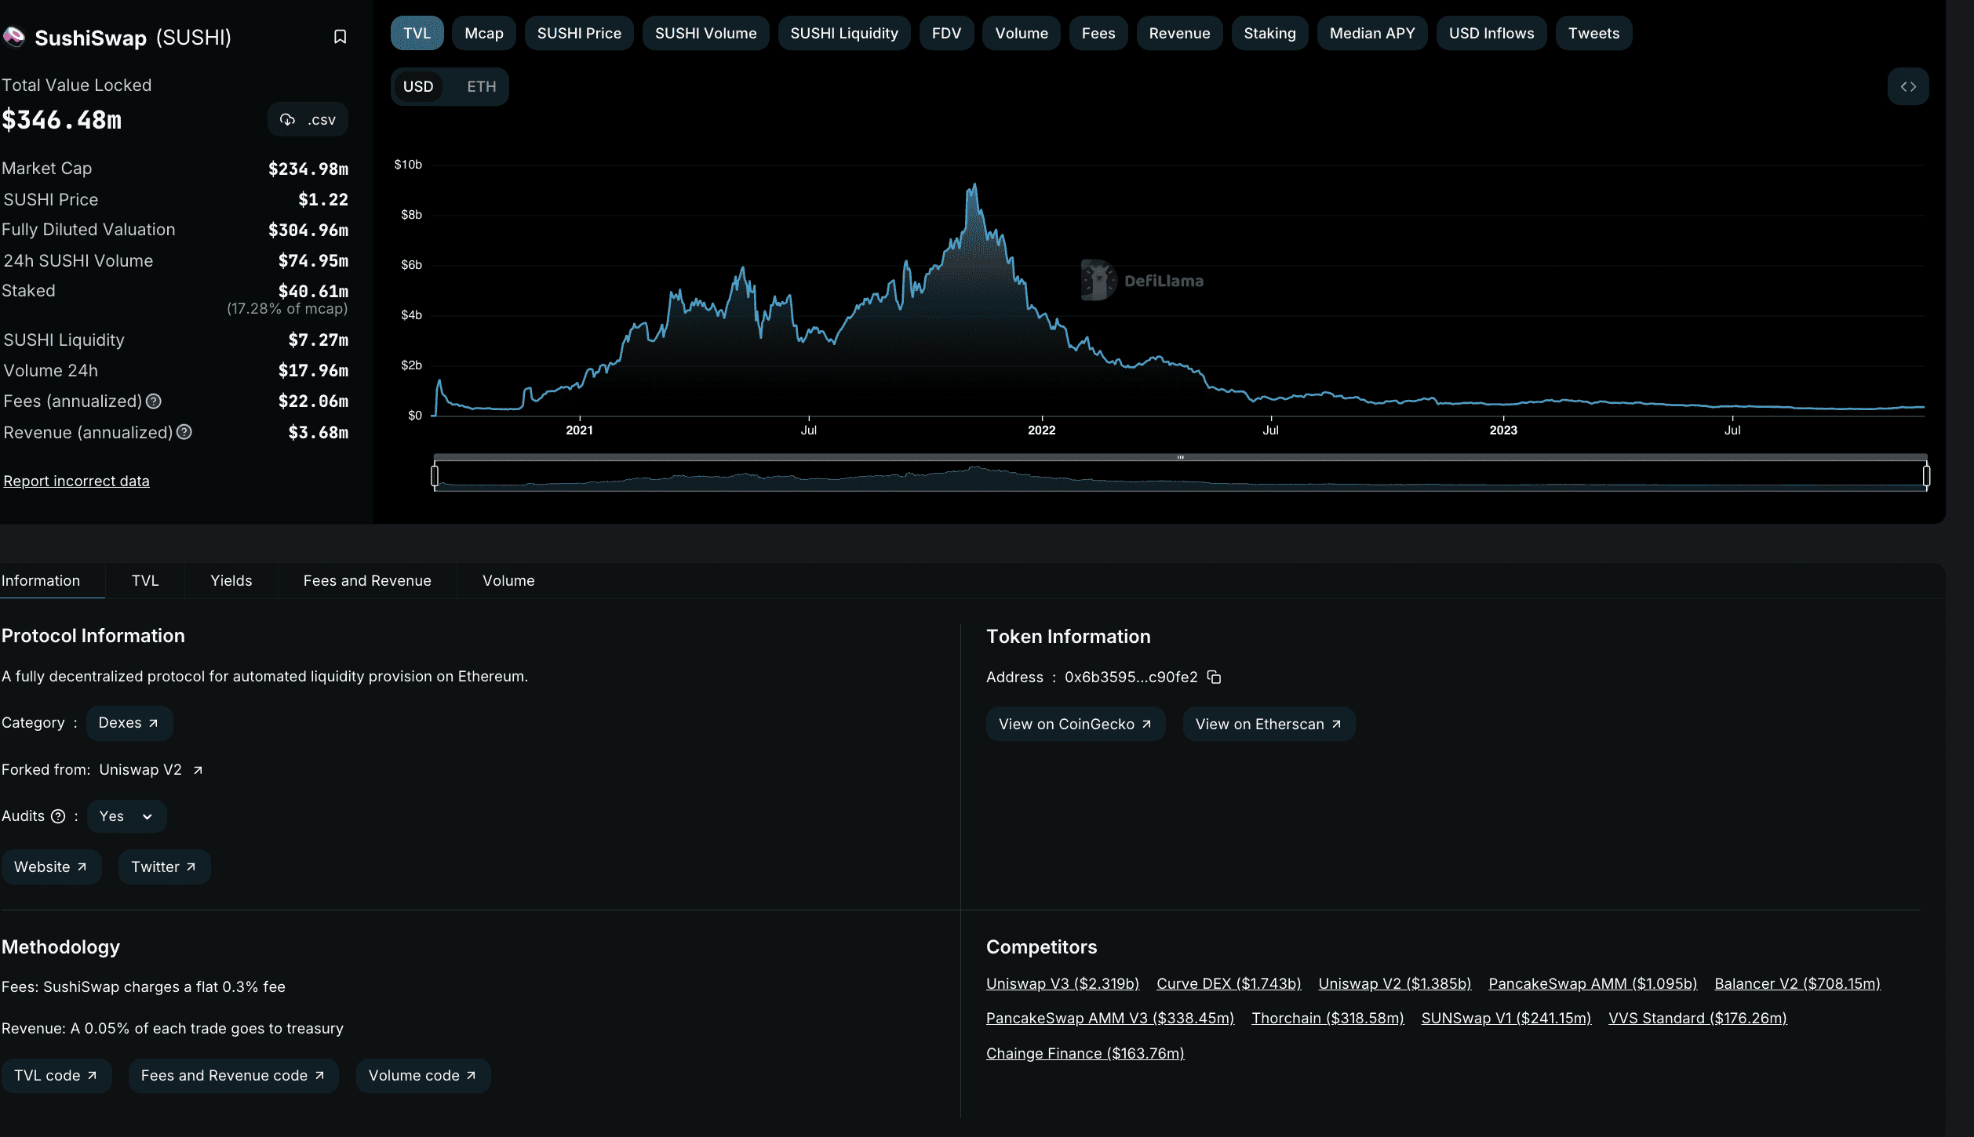The height and width of the screenshot is (1137, 1974).
Task: Click the bookmark icon next to SushiSwap
Action: tap(340, 37)
